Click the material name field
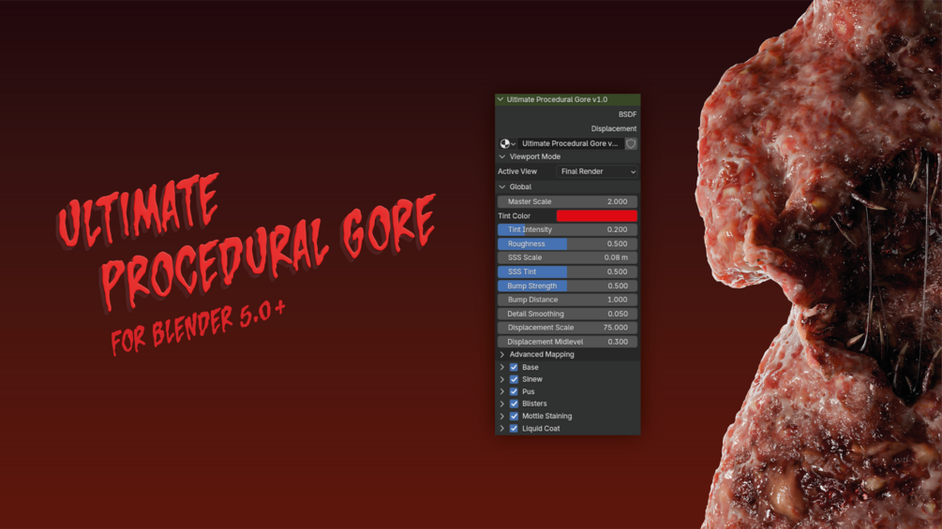 pos(570,143)
